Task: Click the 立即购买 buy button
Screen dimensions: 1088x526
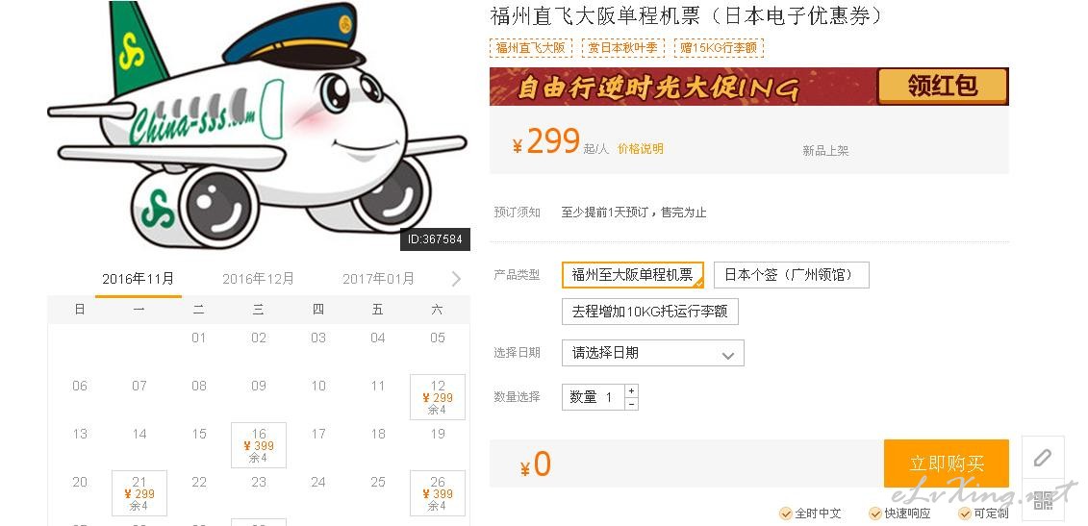Action: tap(947, 463)
